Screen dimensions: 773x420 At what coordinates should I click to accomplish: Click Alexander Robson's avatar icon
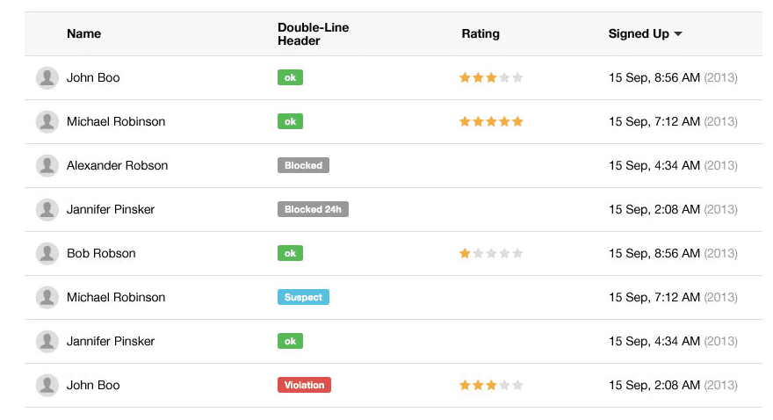[47, 166]
